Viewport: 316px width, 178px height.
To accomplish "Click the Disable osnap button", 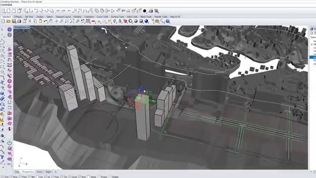I will pyautogui.click(x=115, y=177).
